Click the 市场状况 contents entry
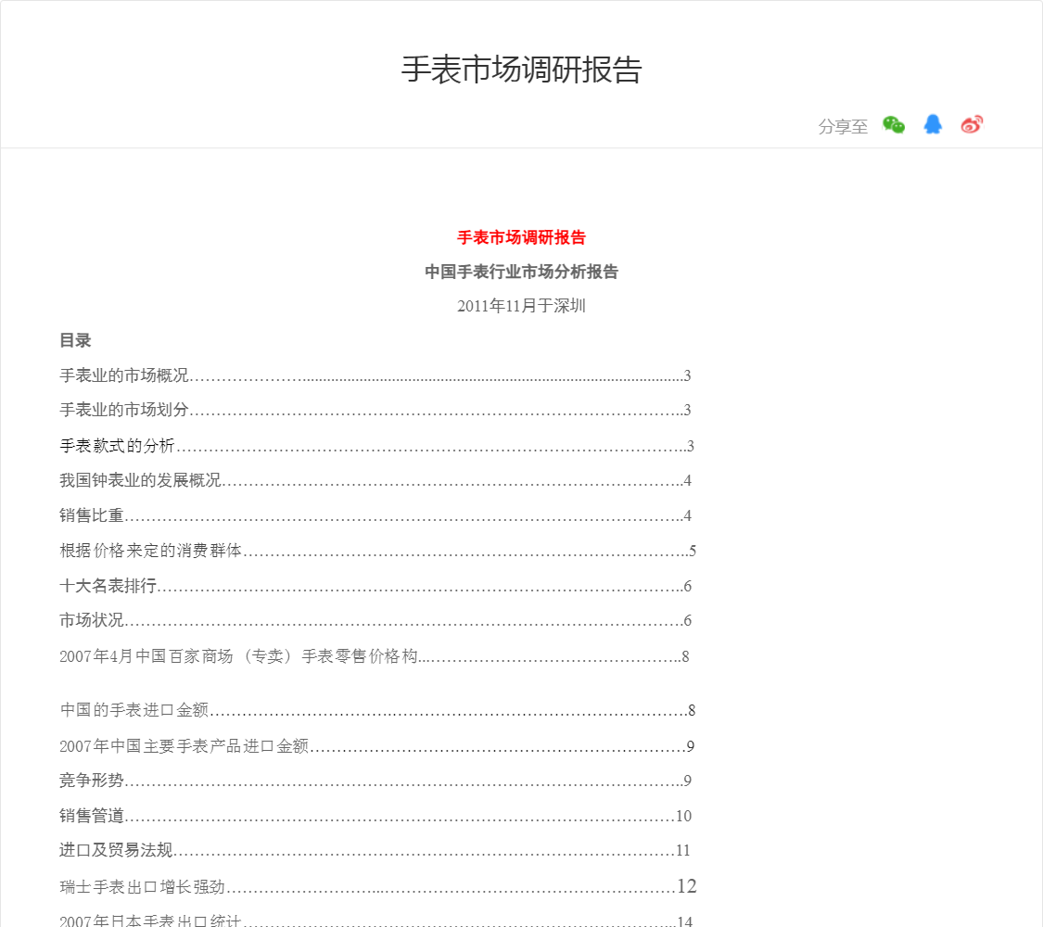 pos(92,620)
